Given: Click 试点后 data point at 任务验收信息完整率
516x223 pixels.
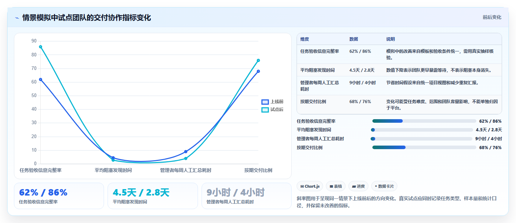Looking at the screenshot, I should click(x=40, y=47).
